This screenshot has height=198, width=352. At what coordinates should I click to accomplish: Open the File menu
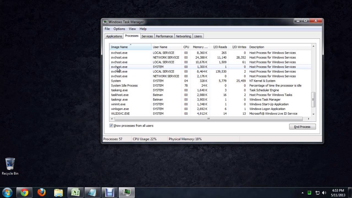[107, 29]
